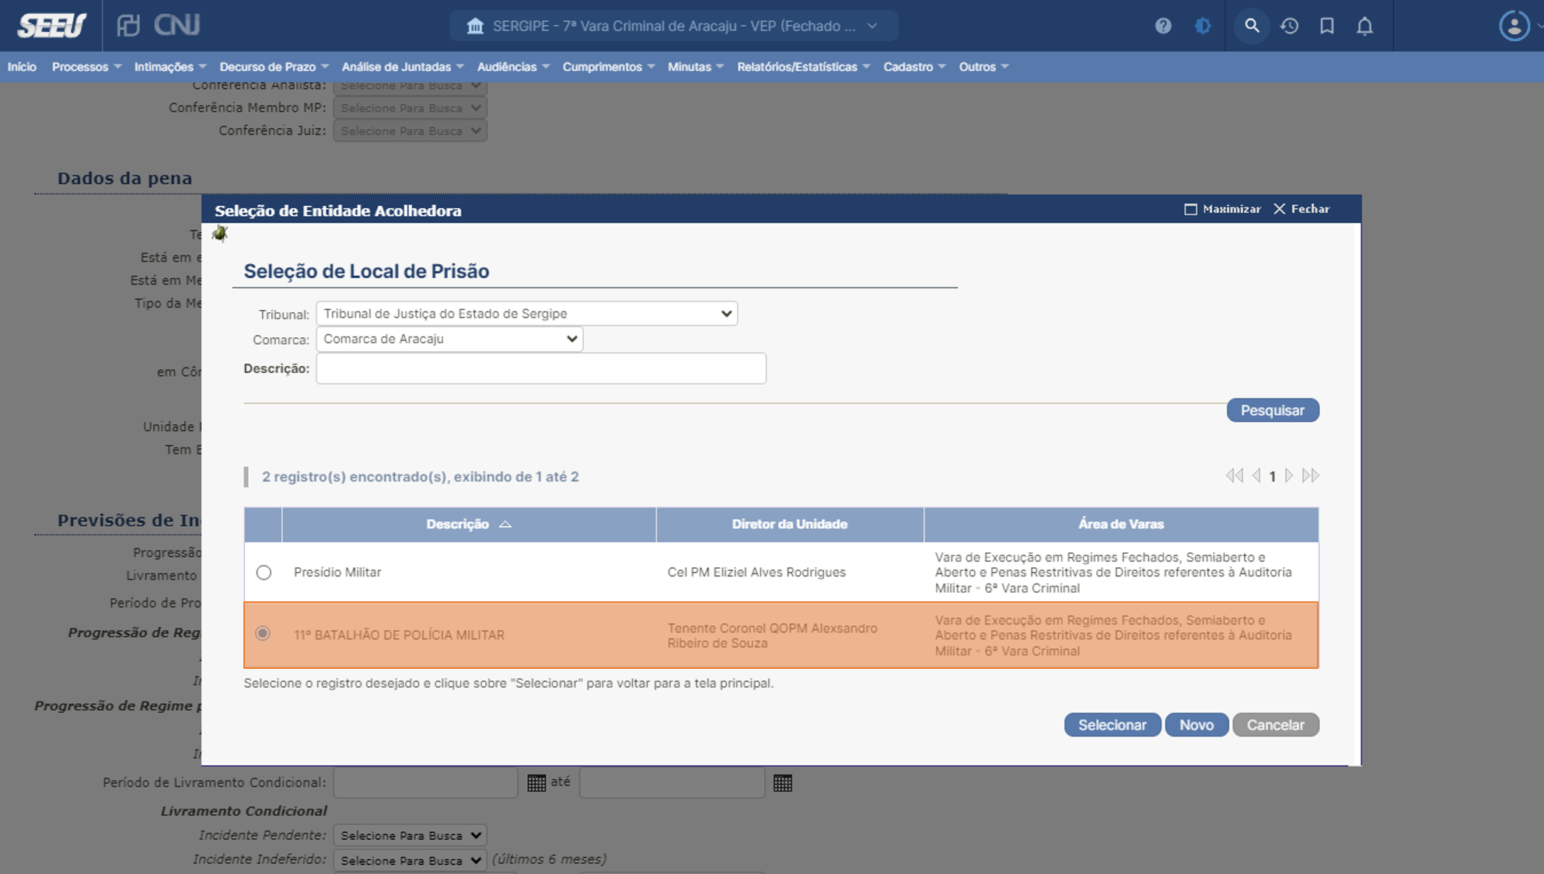This screenshot has height=874, width=1544.
Task: Go to last page of results
Action: click(1311, 475)
